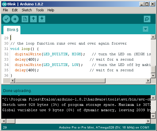Open the Sketch menu

(x=27, y=10)
